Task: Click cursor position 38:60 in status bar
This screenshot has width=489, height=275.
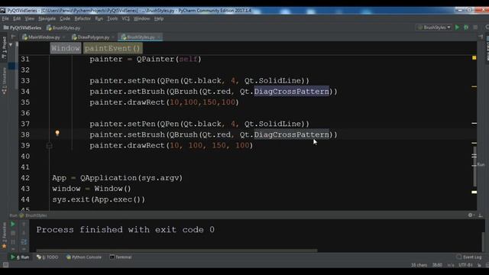Action: (x=437, y=265)
